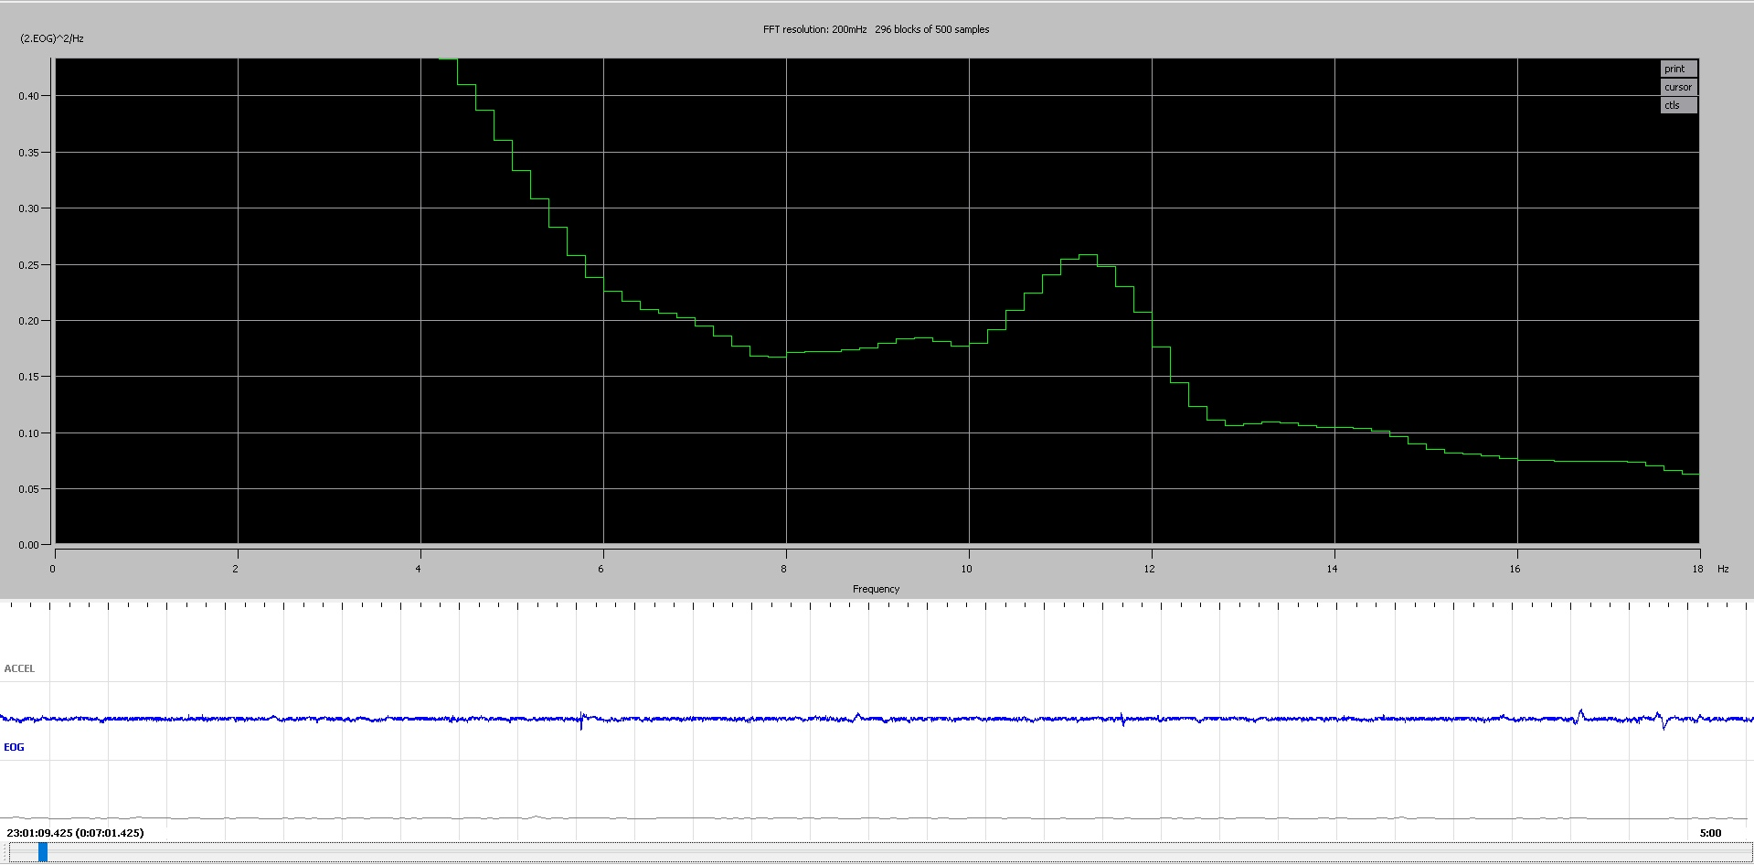This screenshot has height=865, width=1754.
Task: Select the EOG channel label
Action: (14, 747)
